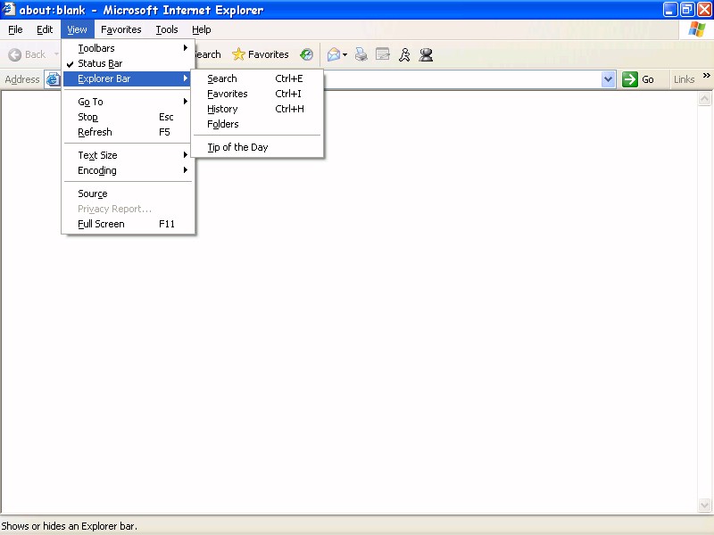Open the File menu
Screen dimensions: 714x535
tap(15, 29)
